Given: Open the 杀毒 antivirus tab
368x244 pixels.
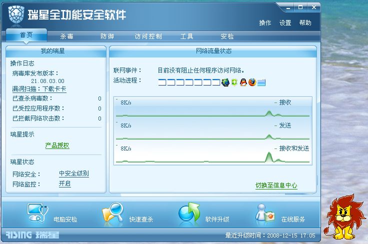Looking at the screenshot, I should [67, 36].
